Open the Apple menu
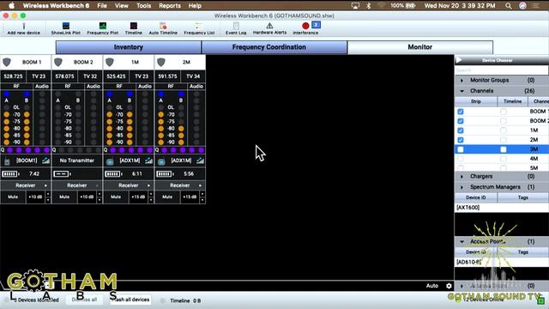The image size is (549, 309). click(x=11, y=6)
